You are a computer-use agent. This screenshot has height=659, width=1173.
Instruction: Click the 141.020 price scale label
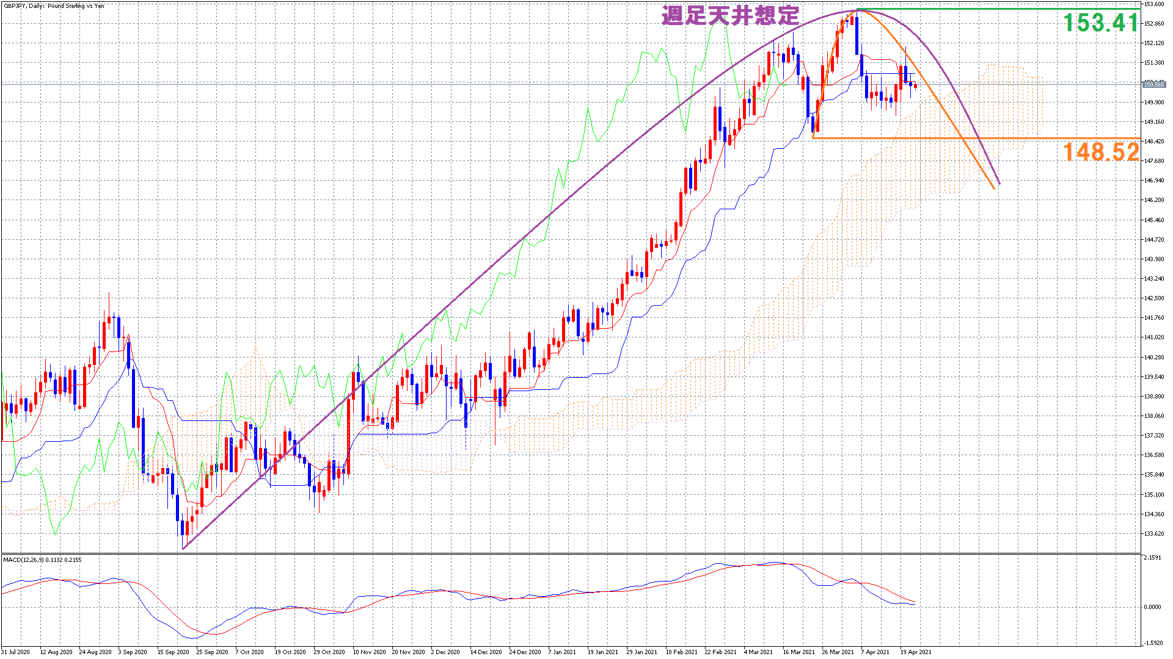point(1153,337)
